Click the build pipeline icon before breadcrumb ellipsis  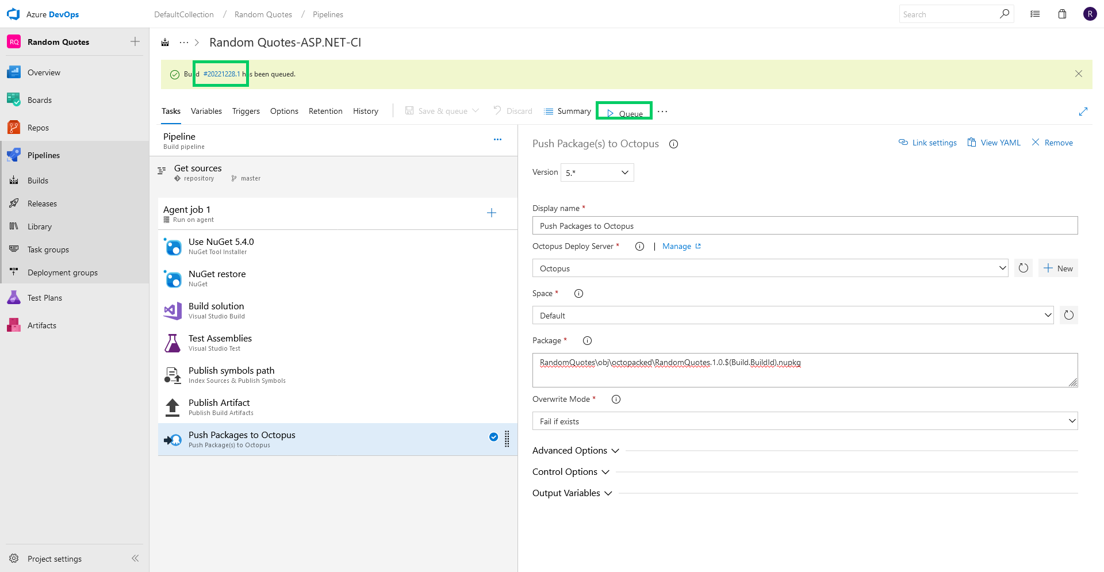pyautogui.click(x=165, y=43)
